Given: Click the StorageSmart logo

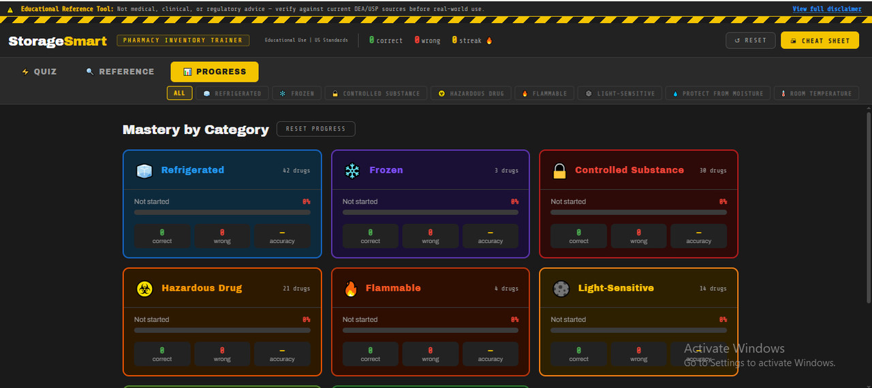Looking at the screenshot, I should (x=58, y=41).
